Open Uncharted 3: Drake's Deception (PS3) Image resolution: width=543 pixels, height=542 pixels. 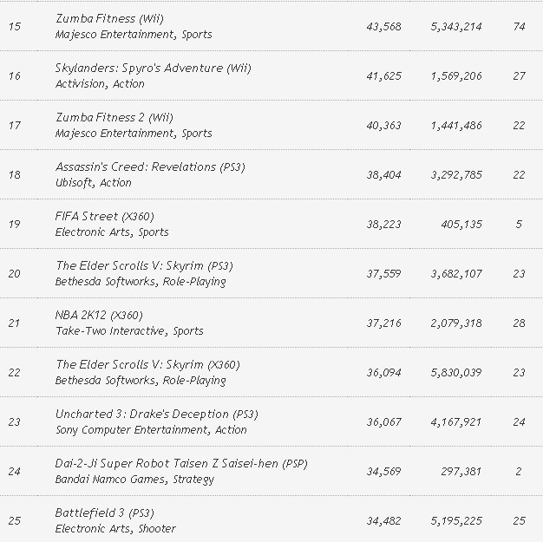point(156,414)
